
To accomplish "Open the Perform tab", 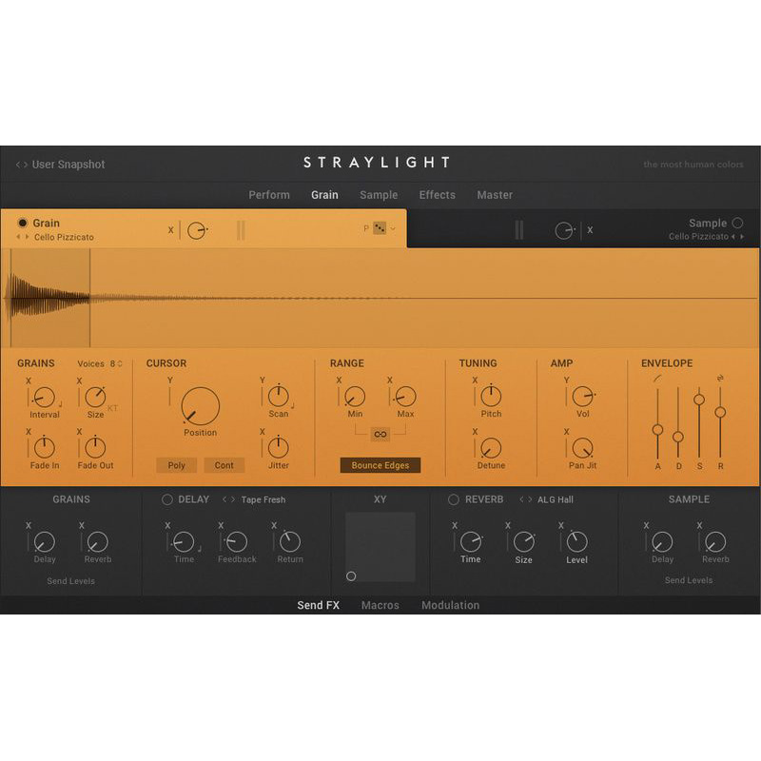I will pyautogui.click(x=269, y=195).
